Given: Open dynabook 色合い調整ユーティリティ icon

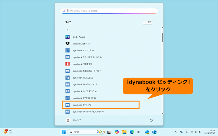Looking at the screenshot, I should click(x=68, y=57).
